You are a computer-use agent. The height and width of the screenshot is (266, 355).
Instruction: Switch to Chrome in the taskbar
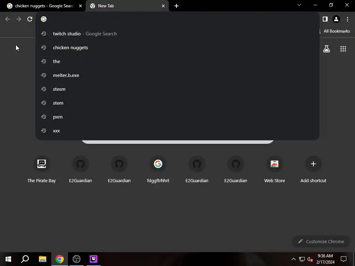60,259
